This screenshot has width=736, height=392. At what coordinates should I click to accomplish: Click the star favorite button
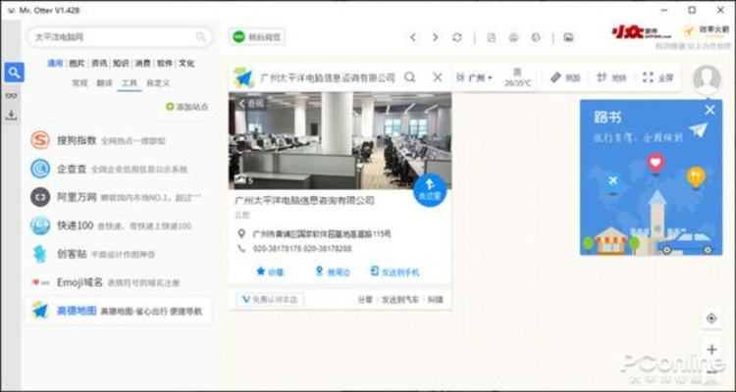[x=270, y=271]
